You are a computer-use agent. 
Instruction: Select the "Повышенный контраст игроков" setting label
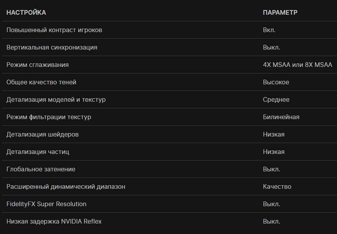(x=54, y=30)
